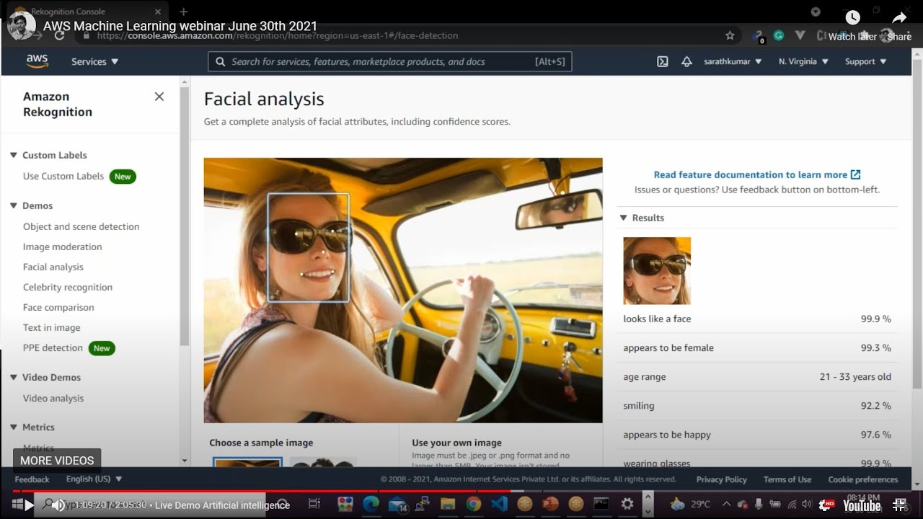Viewport: 923px width, 519px height.
Task: Click the browser address bar URL
Action: pyautogui.click(x=277, y=35)
